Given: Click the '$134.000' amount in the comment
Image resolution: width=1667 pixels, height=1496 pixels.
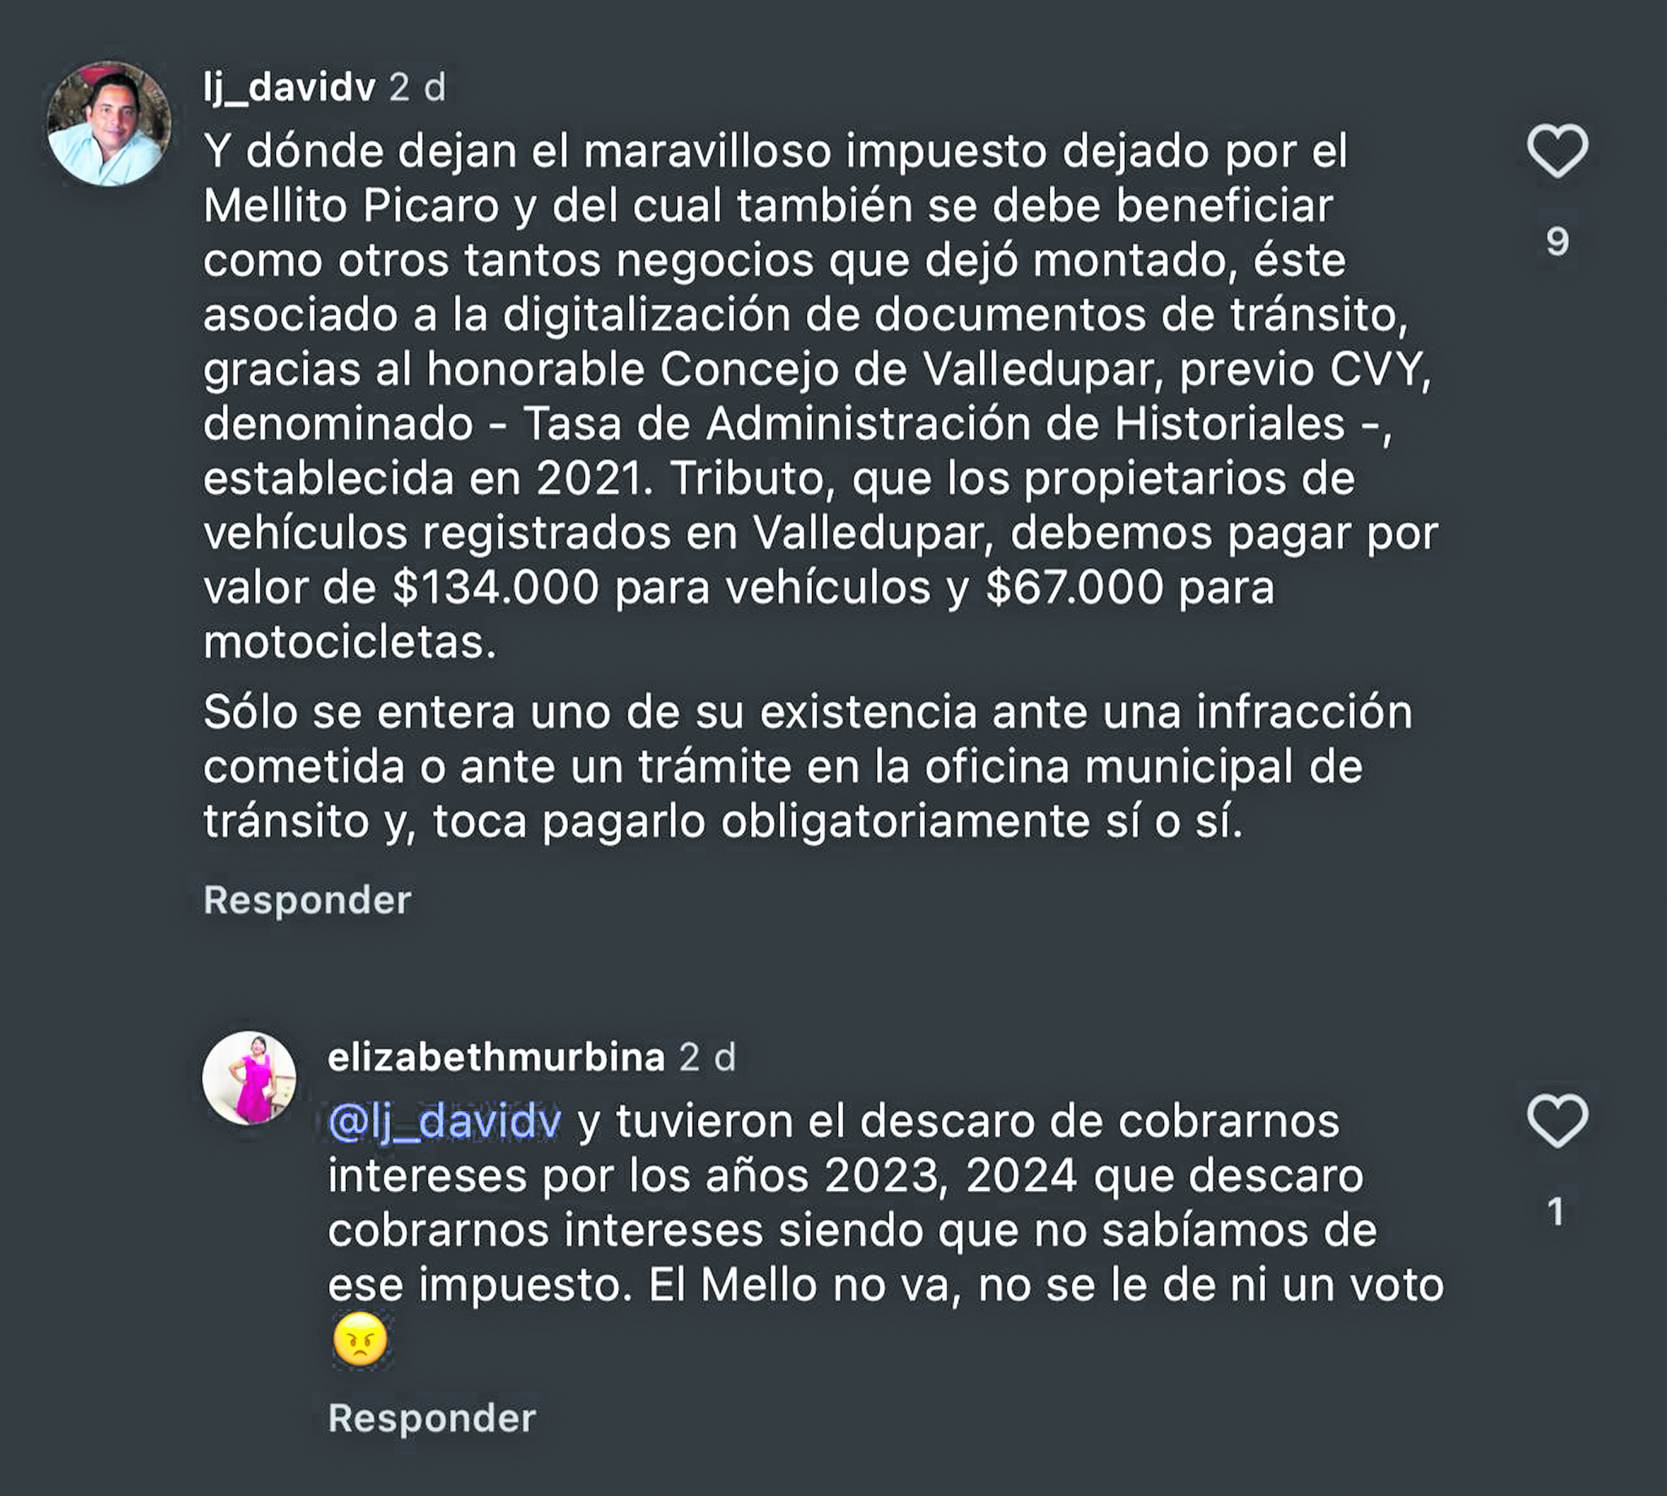Looking at the screenshot, I should [495, 588].
